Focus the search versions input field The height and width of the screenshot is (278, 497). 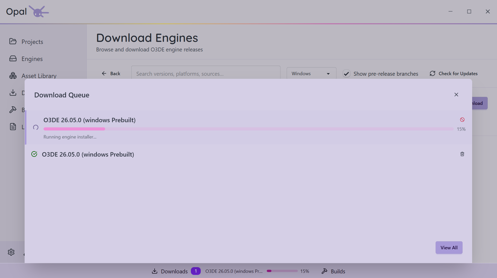pos(206,74)
